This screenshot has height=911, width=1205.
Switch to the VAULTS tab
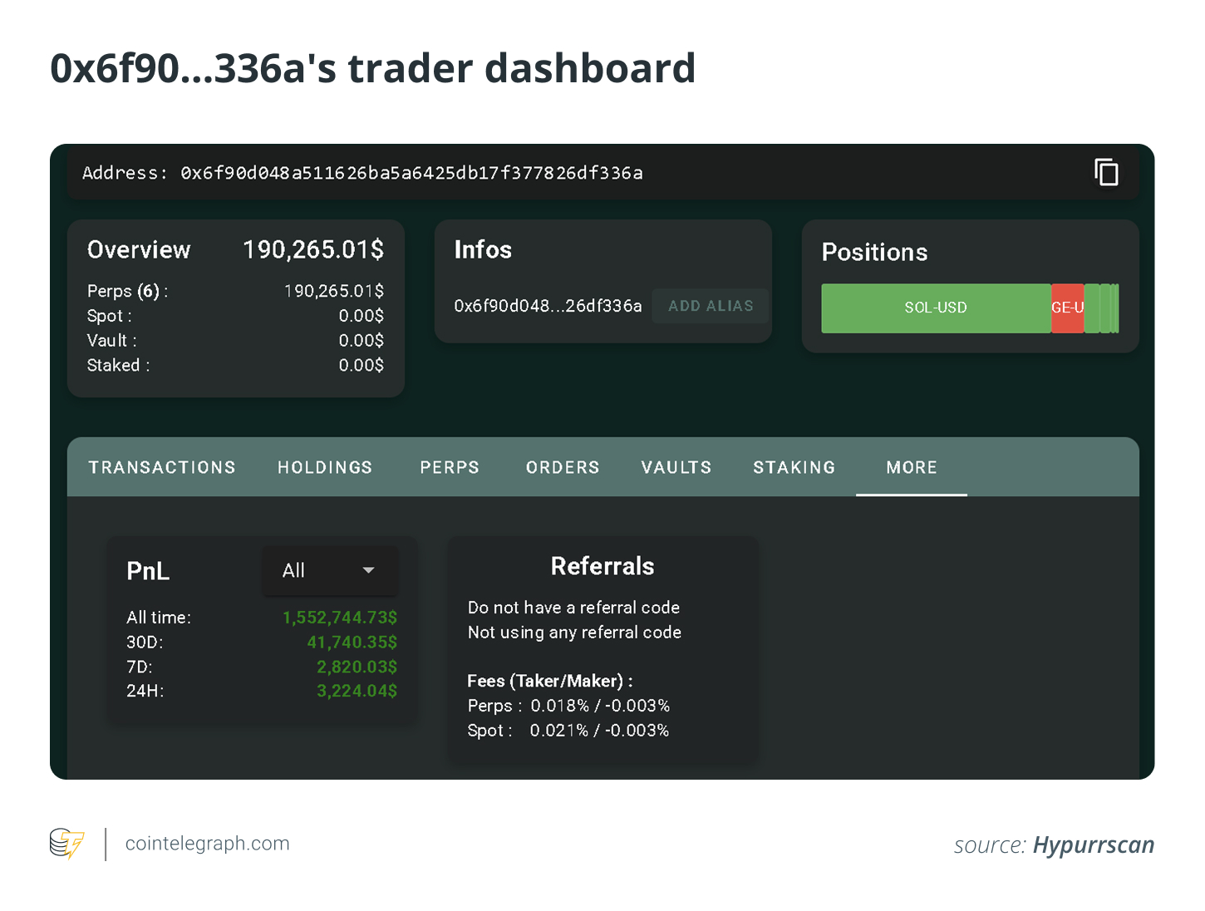[675, 467]
